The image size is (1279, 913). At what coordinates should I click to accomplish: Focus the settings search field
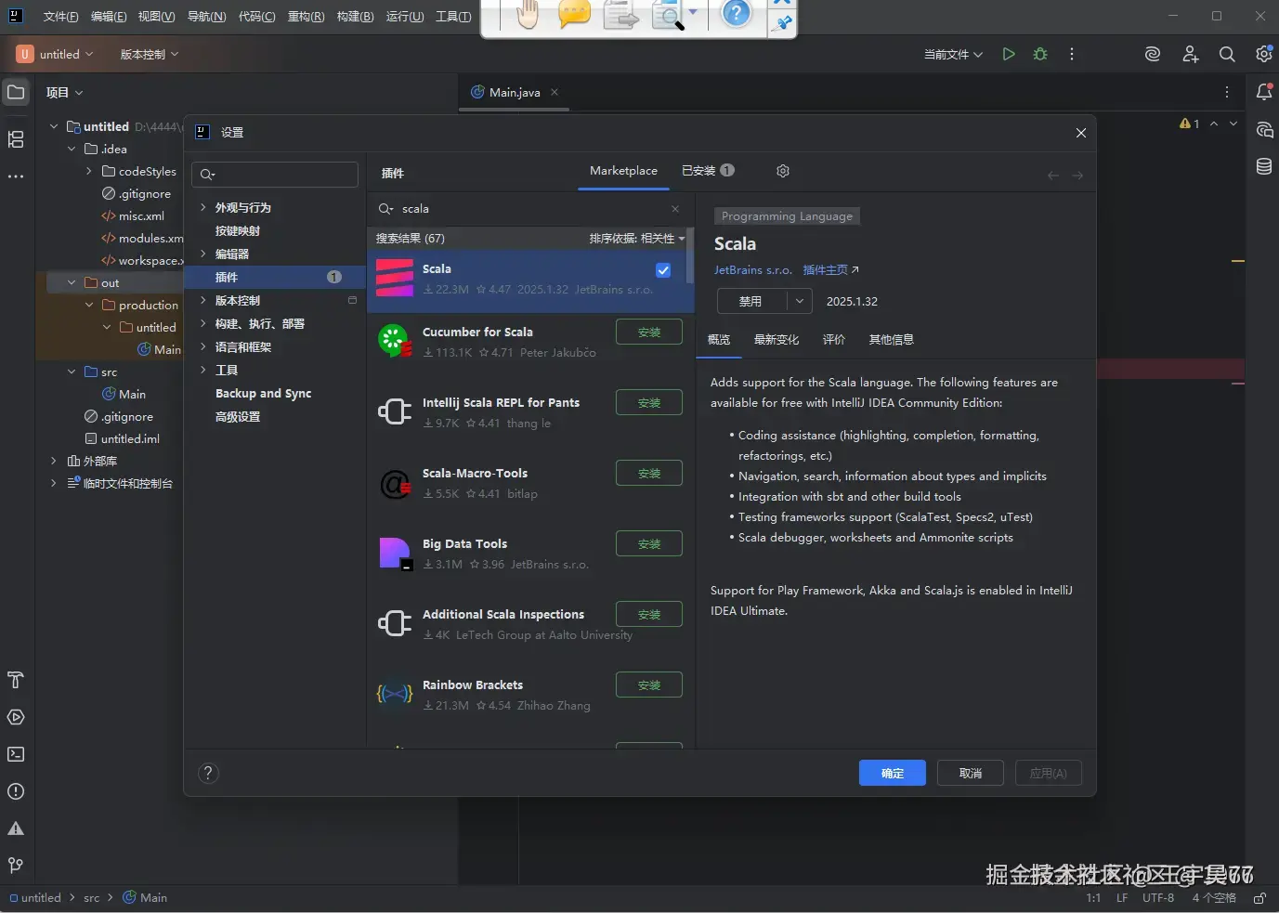coord(275,175)
